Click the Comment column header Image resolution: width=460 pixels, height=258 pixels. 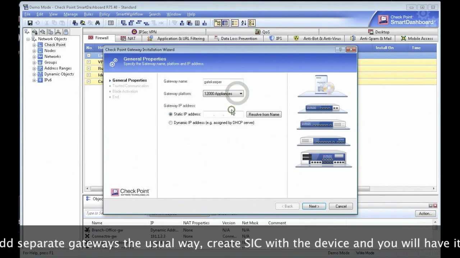point(277,223)
